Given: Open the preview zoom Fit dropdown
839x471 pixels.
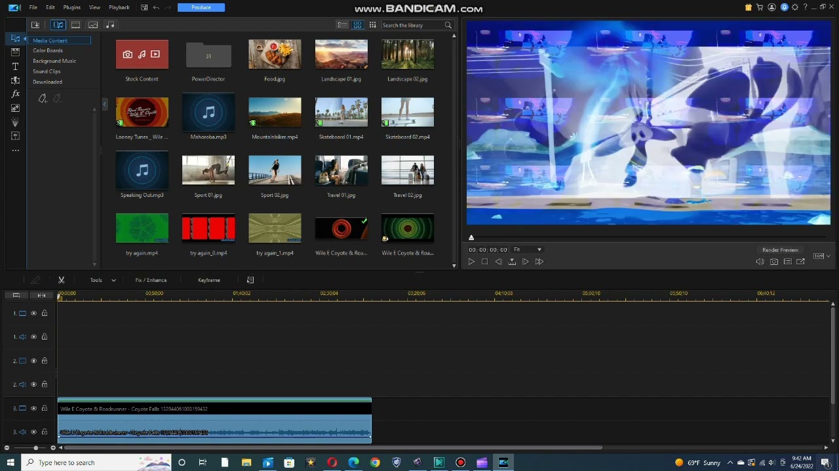Looking at the screenshot, I should tap(528, 249).
